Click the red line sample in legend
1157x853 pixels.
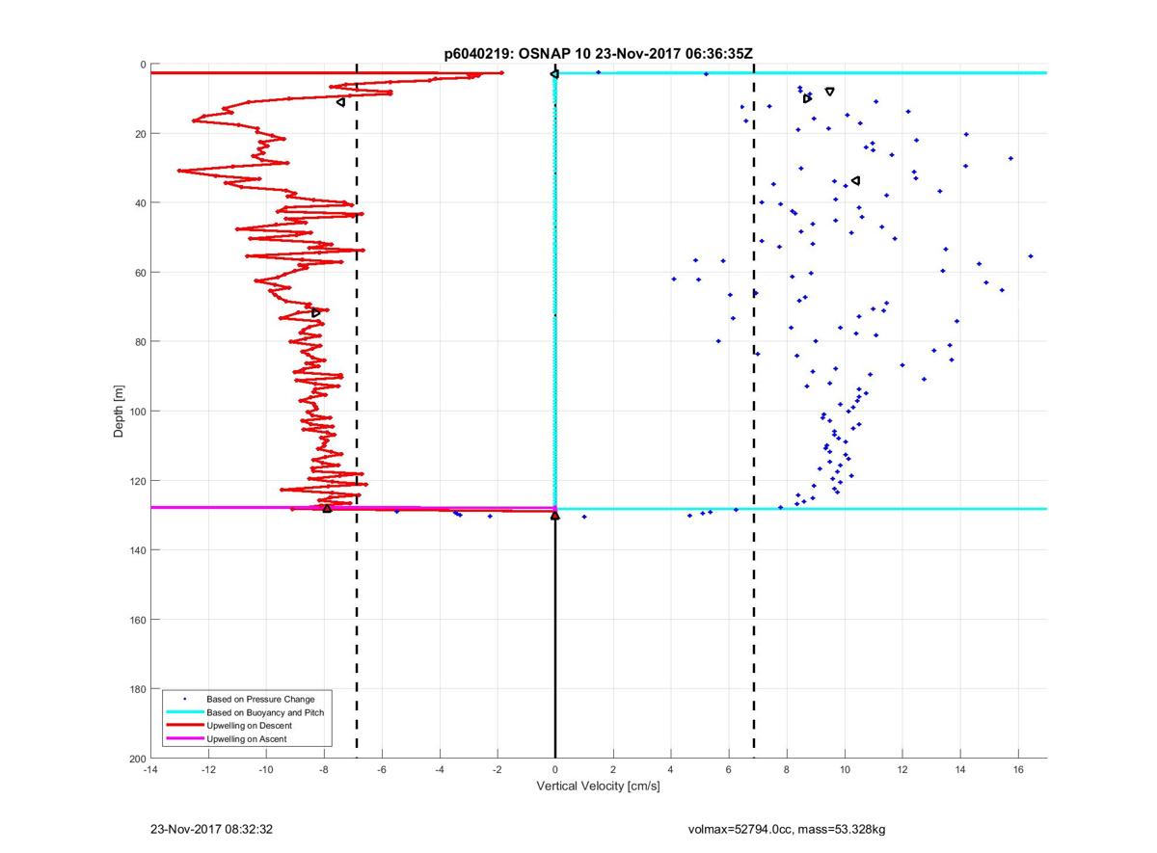click(x=183, y=725)
